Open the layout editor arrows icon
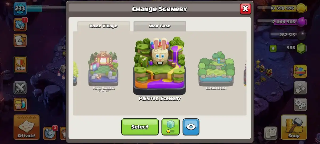Viewport: 320px width, 144px height. [x=300, y=88]
